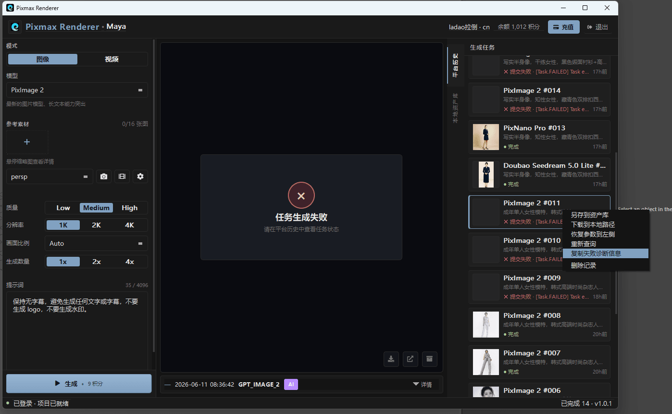Image resolution: width=672 pixels, height=414 pixels.
Task: Click the 充值 recharge button
Action: 563,27
